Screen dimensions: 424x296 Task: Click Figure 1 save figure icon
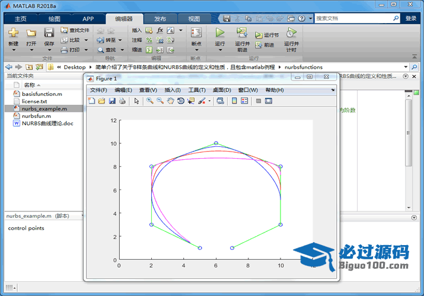(x=112, y=101)
